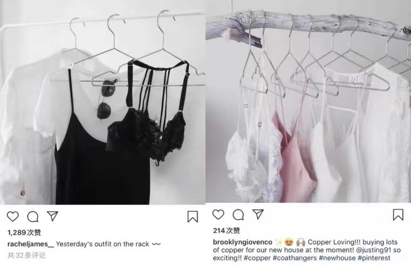Viewport: 411px width, 273px height.
Task: Bookmark the racheljames__ post
Action: (x=193, y=217)
